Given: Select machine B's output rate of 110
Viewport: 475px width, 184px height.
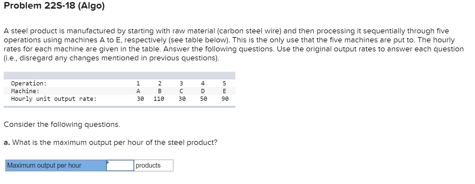Looking at the screenshot, I should pyautogui.click(x=160, y=99).
